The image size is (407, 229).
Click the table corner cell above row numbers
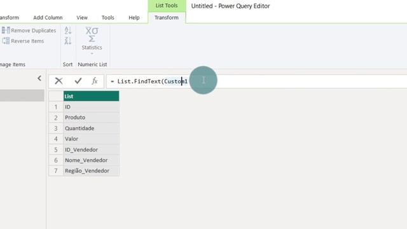pyautogui.click(x=56, y=96)
